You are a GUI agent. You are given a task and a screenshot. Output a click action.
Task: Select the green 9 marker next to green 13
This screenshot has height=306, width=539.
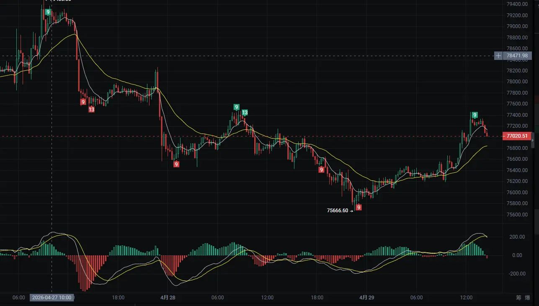tap(237, 107)
